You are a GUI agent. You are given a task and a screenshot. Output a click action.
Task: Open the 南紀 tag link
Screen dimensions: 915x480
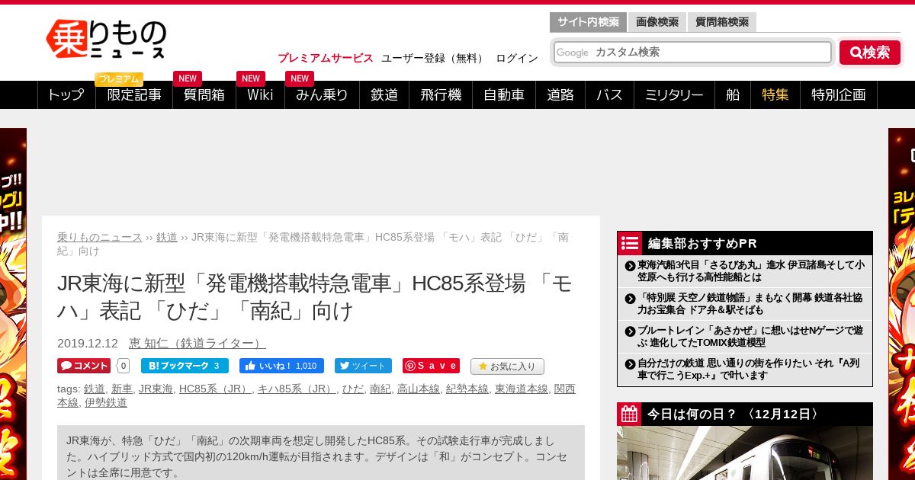[x=380, y=389]
